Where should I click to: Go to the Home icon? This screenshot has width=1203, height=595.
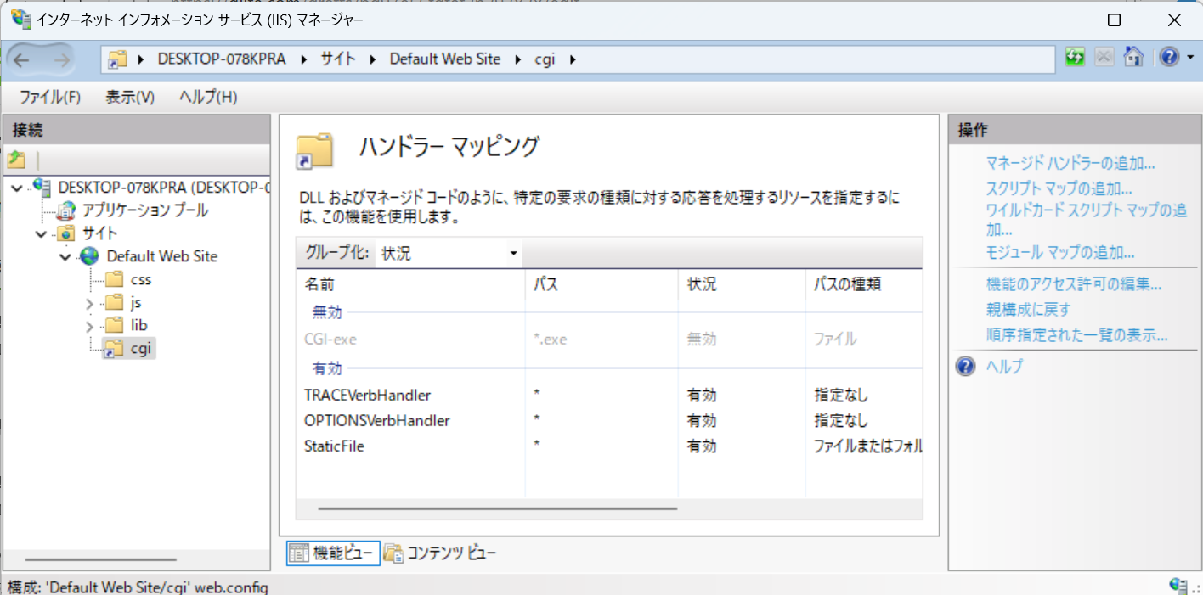(1133, 57)
